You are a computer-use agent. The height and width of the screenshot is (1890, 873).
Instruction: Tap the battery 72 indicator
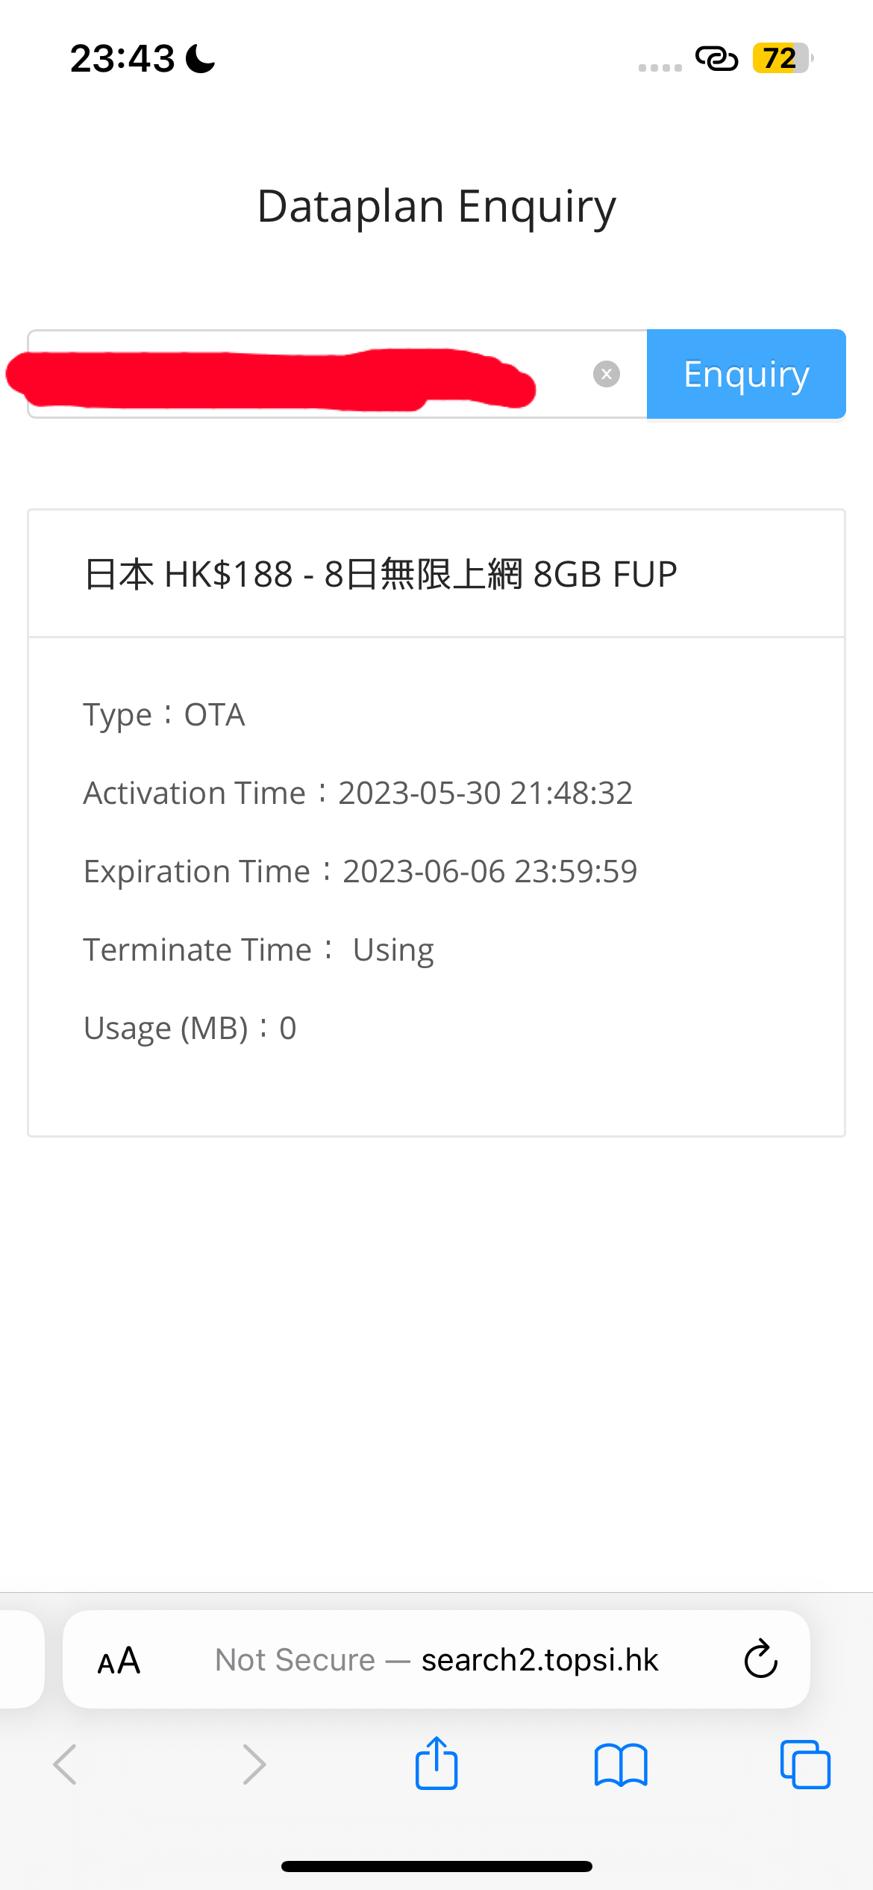782,58
